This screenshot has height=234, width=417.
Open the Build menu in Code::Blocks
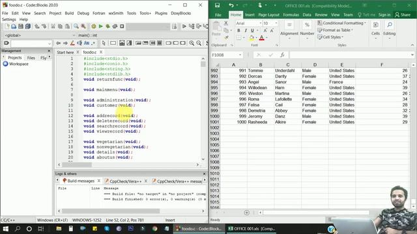69,13
